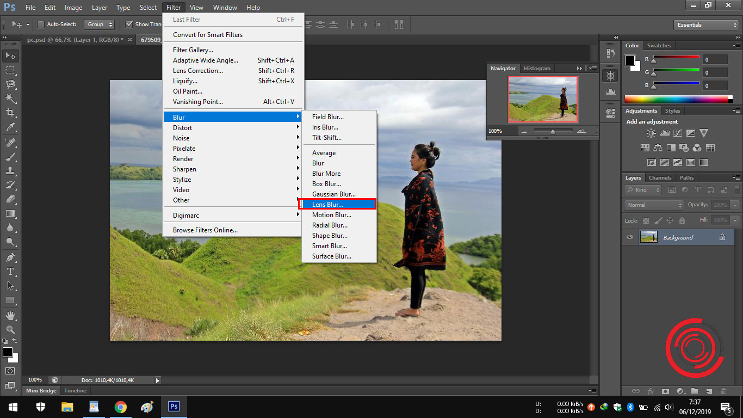The width and height of the screenshot is (743, 418).
Task: Add a Curves adjustment from the Adjustments panel
Action: click(678, 132)
